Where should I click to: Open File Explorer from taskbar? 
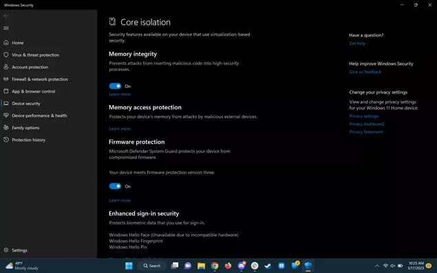pos(201,265)
